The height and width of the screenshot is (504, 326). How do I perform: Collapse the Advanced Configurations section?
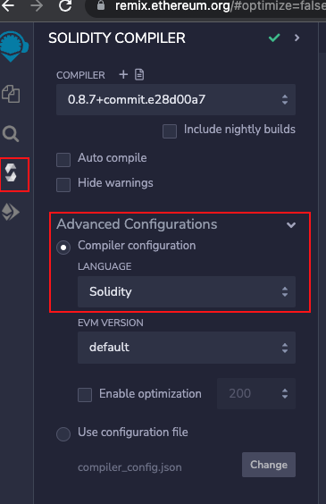pos(291,224)
